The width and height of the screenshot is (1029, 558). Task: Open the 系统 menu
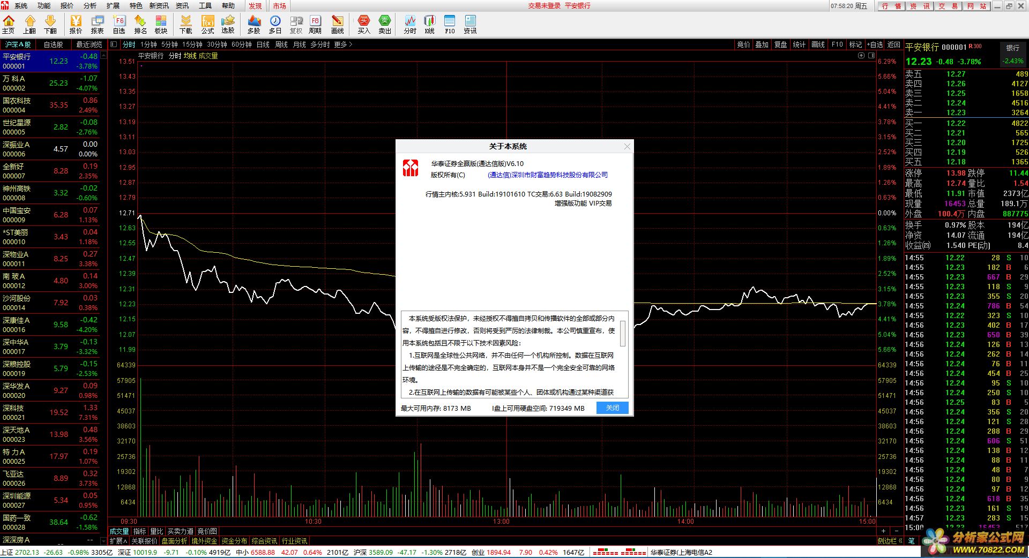21,6
